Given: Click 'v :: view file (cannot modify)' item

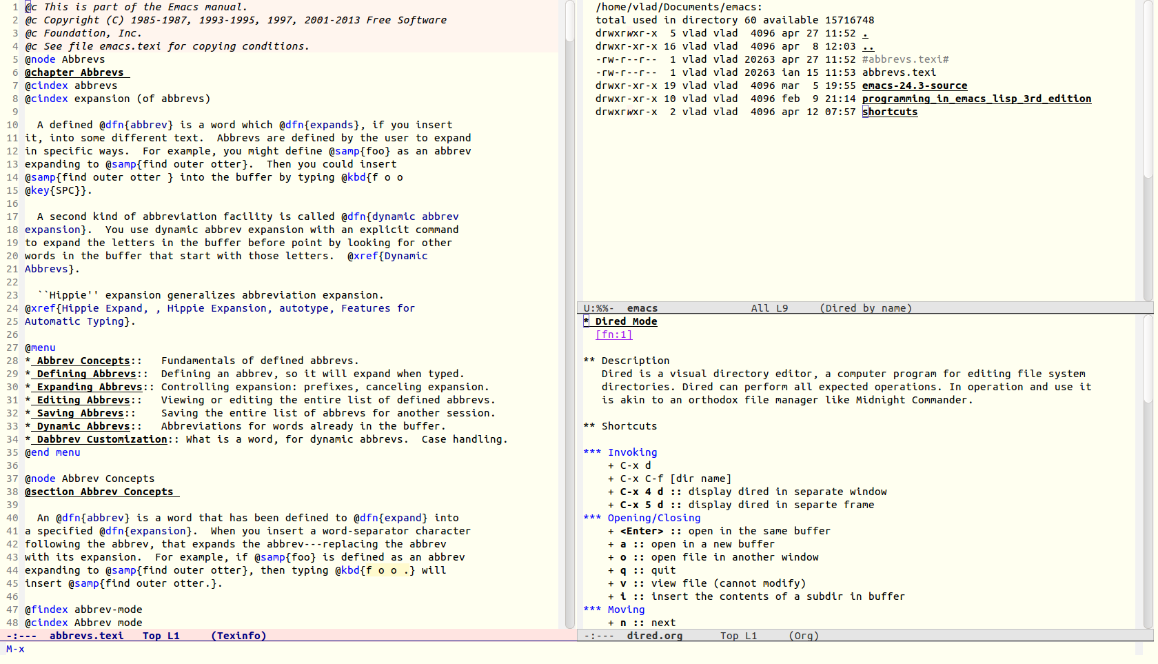Looking at the screenshot, I should click(x=707, y=583).
